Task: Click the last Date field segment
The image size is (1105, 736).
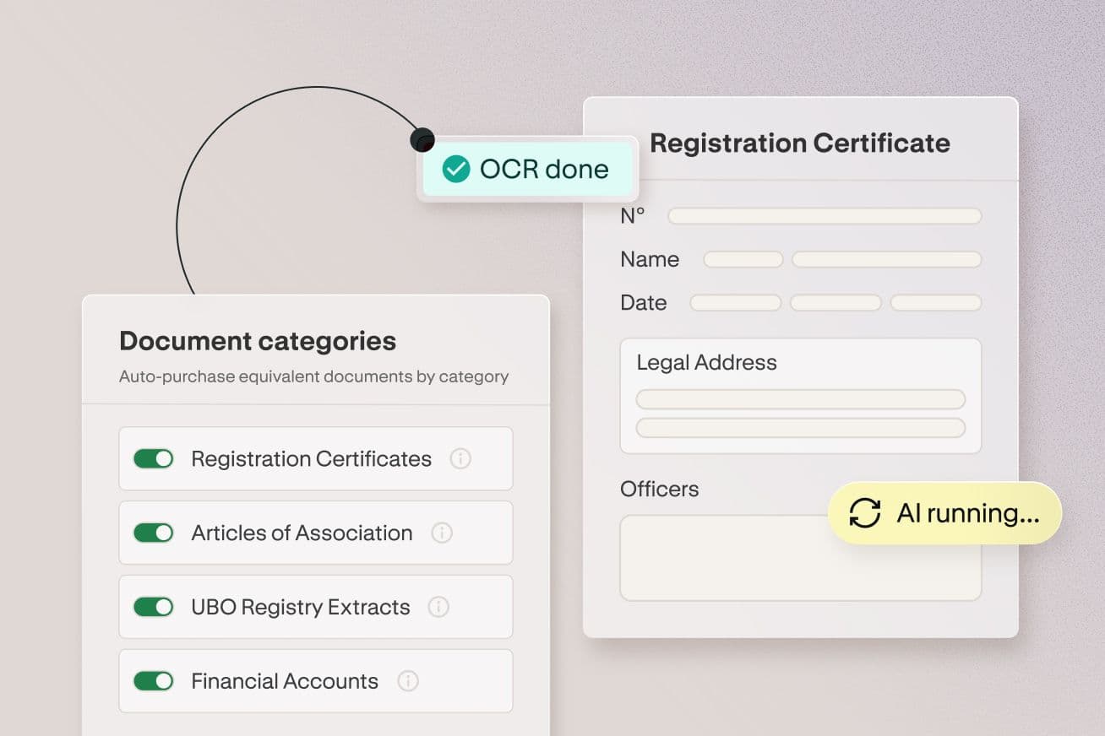Action: 936,302
